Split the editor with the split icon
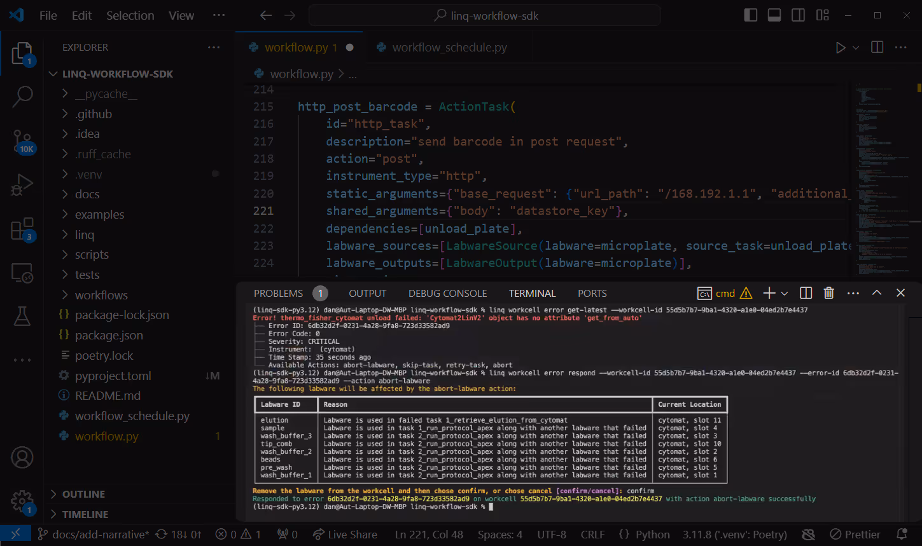The image size is (922, 546). 876,46
